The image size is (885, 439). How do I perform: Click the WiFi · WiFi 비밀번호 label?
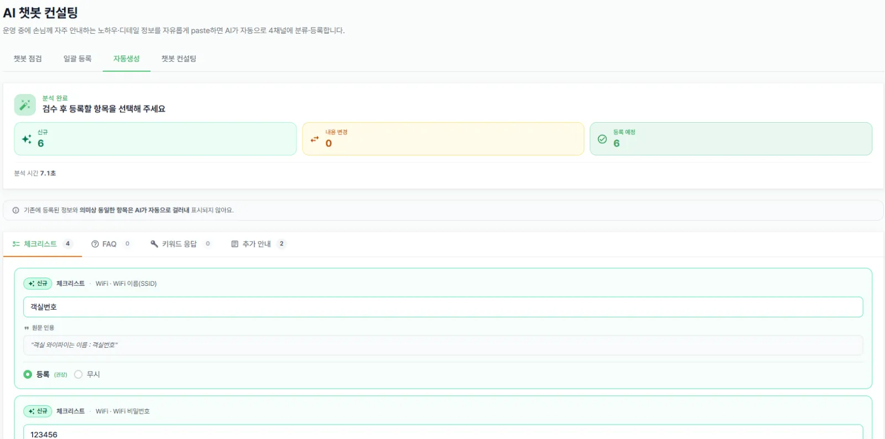point(123,411)
